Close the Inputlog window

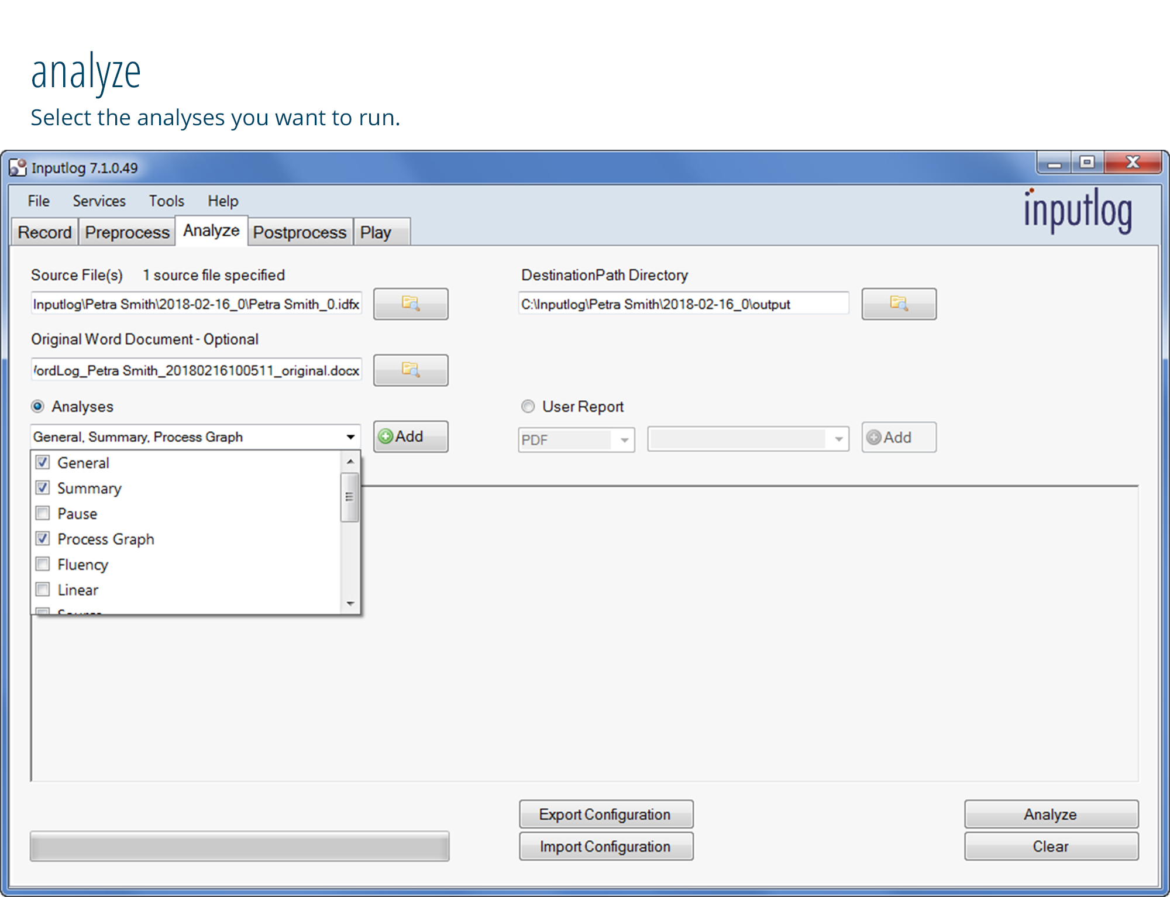[1133, 163]
